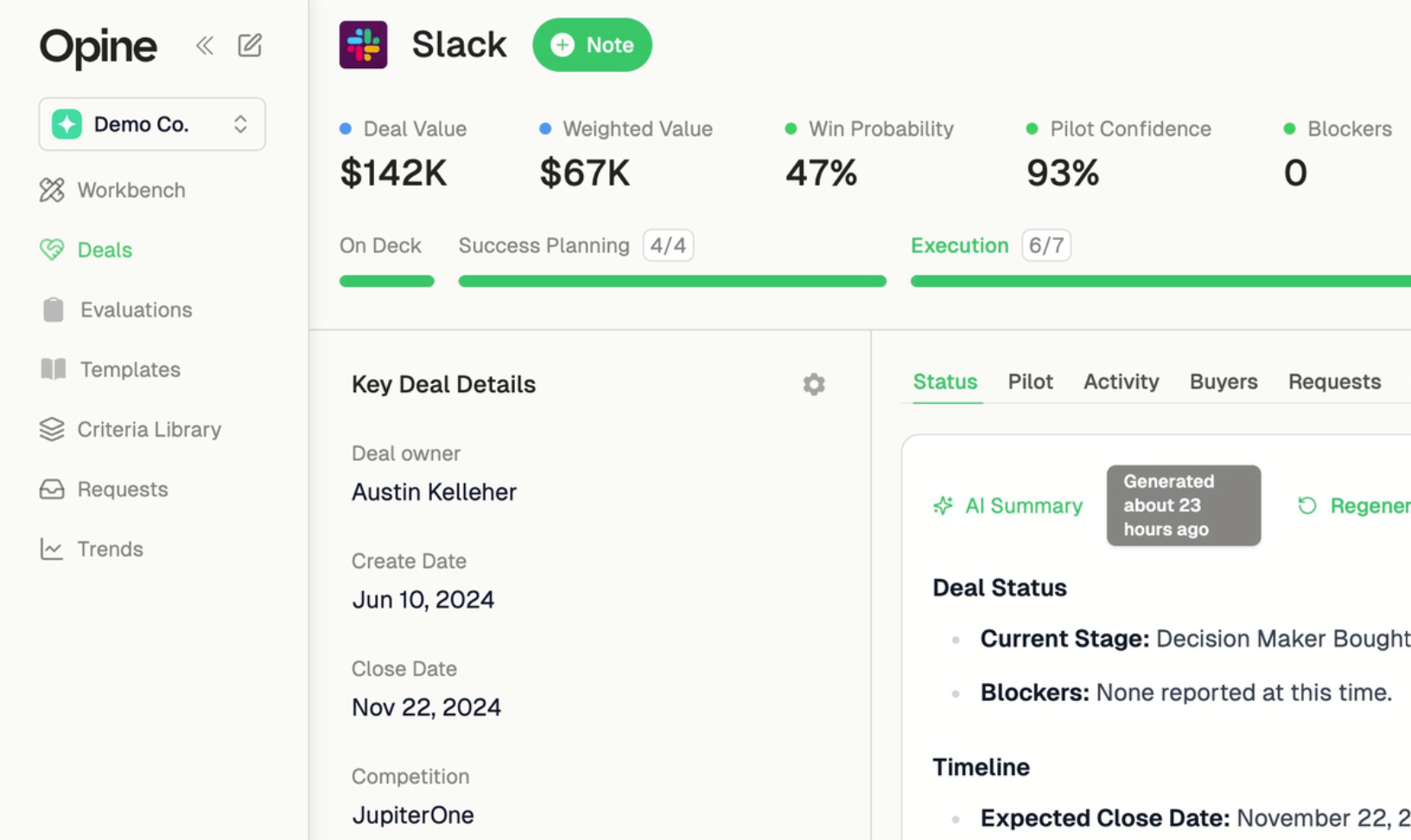Open the Activity tab
This screenshot has height=840, width=1411.
(1121, 382)
